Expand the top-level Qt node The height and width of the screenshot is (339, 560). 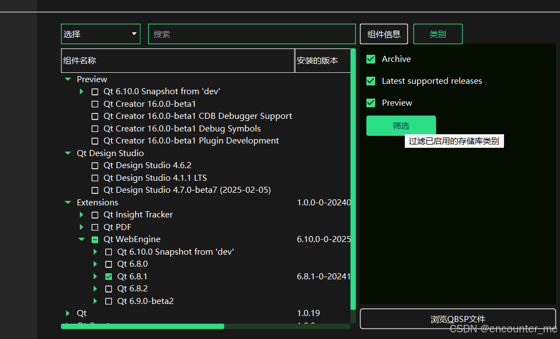[x=68, y=313]
